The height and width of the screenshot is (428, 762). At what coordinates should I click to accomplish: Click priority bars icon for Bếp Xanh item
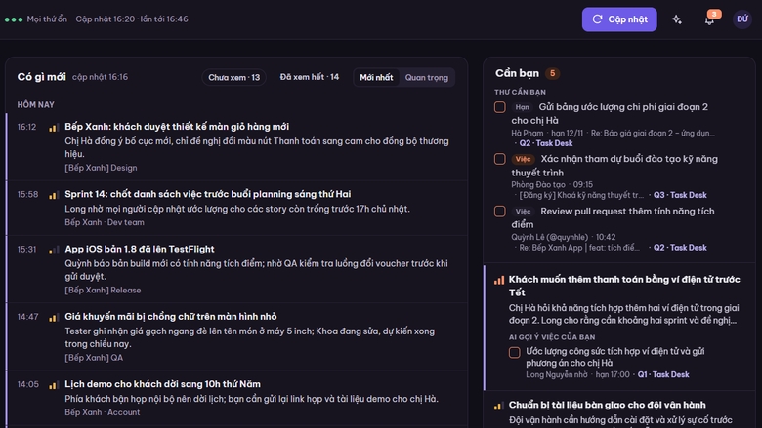(x=54, y=128)
